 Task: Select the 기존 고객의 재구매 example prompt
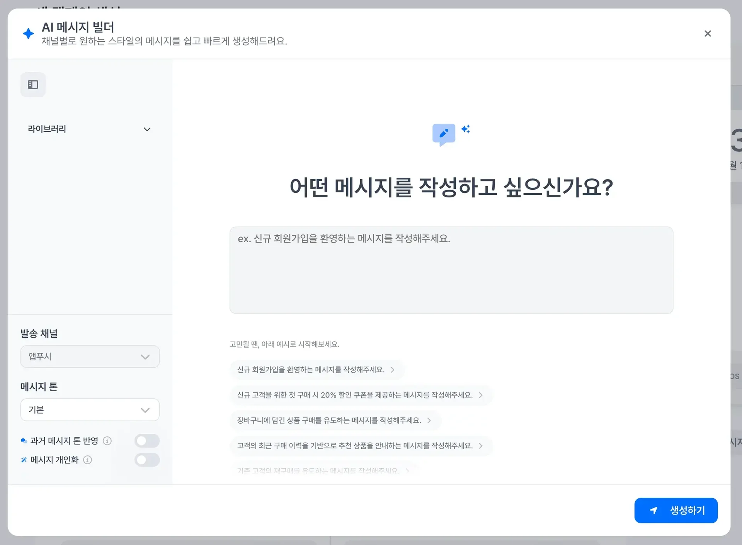coord(318,470)
